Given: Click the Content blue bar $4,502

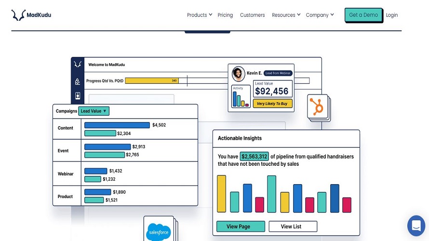Looking at the screenshot, I should click(x=117, y=125).
